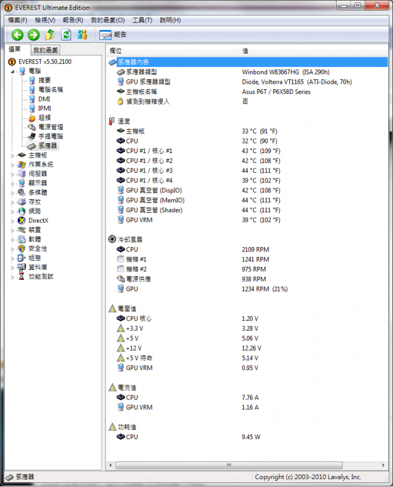Screen dimensions: 393x487
Task: Select 摘要 in the tree
Action: click(44, 81)
